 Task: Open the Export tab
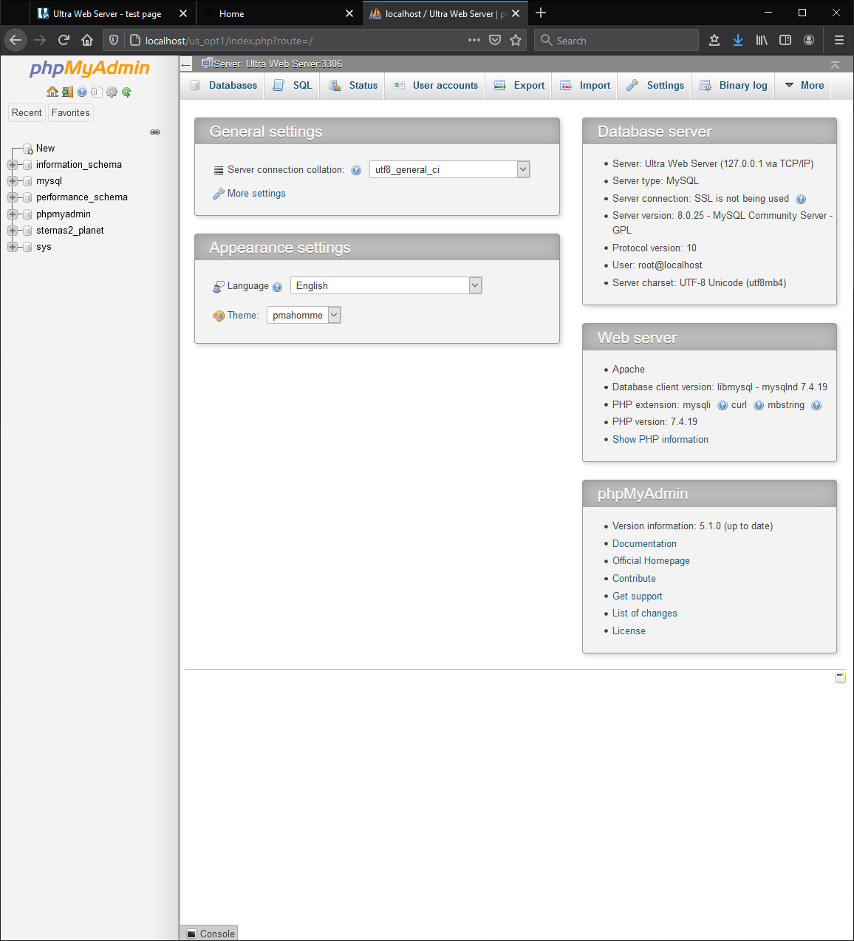[x=519, y=85]
